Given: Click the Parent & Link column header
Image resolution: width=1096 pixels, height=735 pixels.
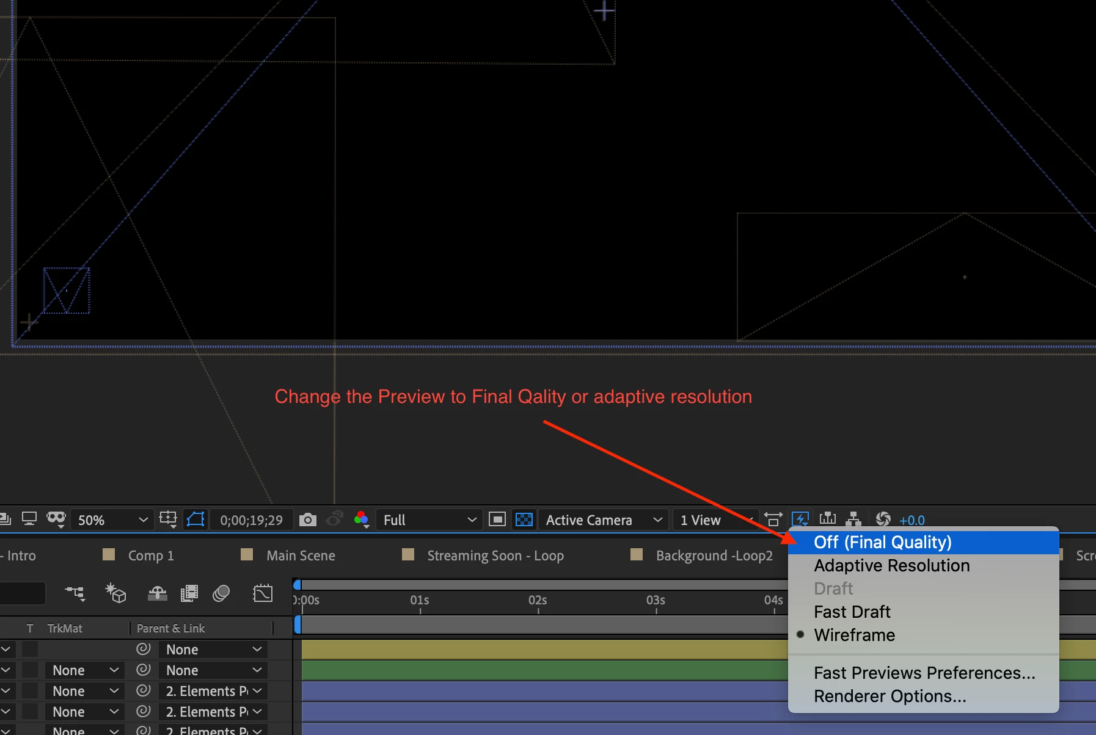Looking at the screenshot, I should pos(170,628).
